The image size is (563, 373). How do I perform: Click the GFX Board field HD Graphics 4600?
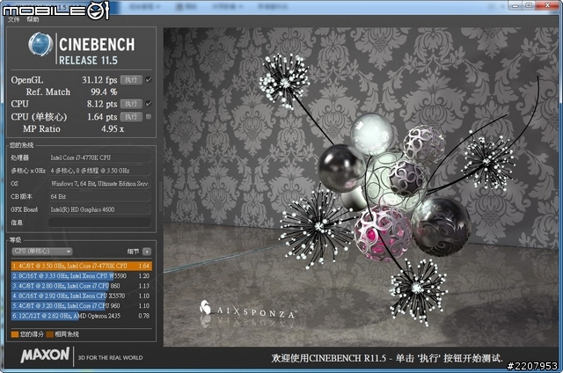click(99, 209)
